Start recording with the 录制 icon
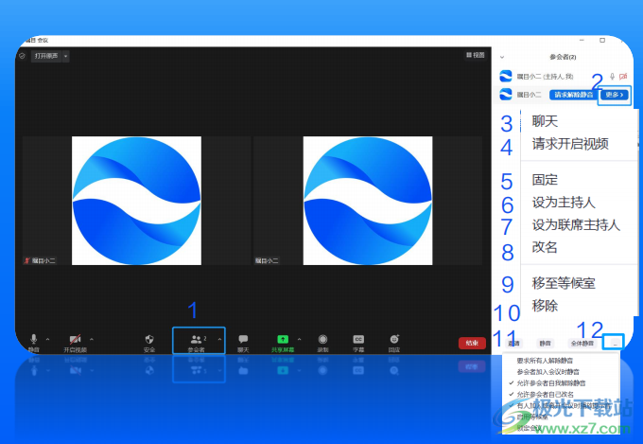Viewport: 643px width, 444px height. (x=322, y=339)
